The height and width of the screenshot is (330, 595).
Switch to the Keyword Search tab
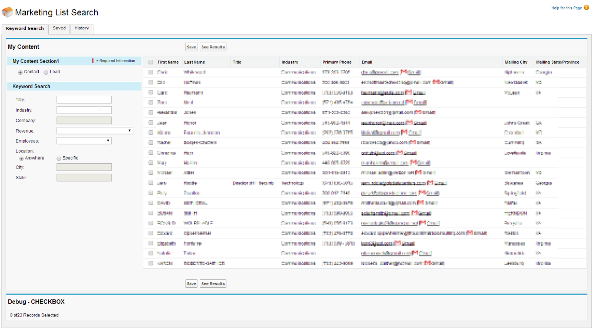pyautogui.click(x=25, y=28)
